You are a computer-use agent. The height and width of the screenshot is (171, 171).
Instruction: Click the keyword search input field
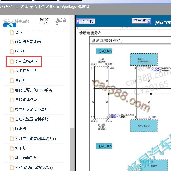coord(16,21)
